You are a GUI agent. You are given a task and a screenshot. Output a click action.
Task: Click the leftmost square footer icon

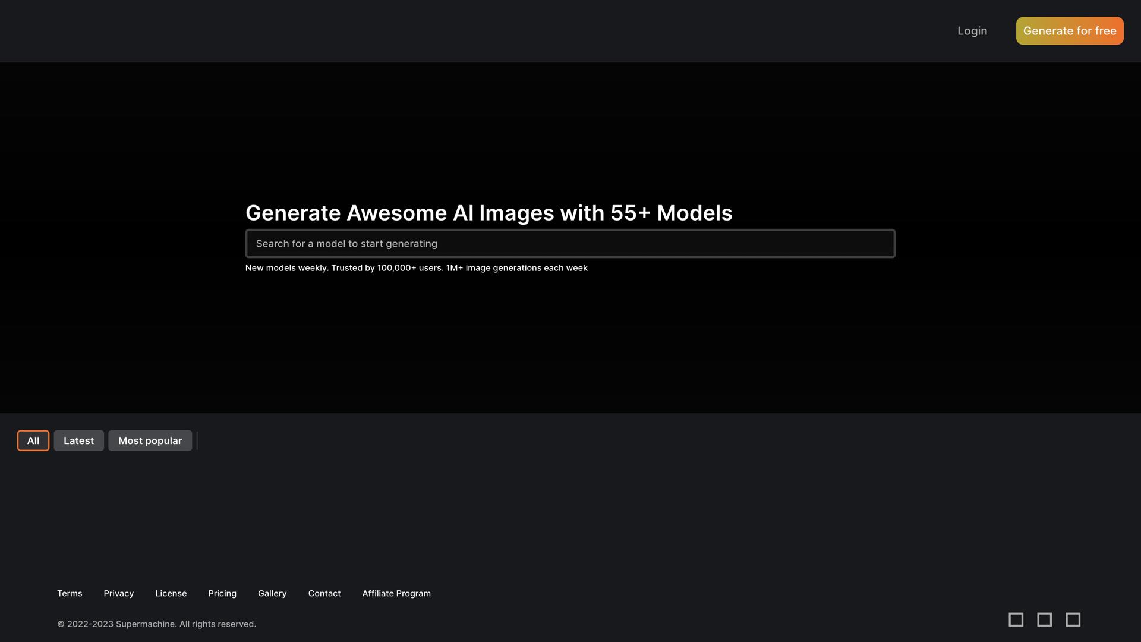(1016, 619)
